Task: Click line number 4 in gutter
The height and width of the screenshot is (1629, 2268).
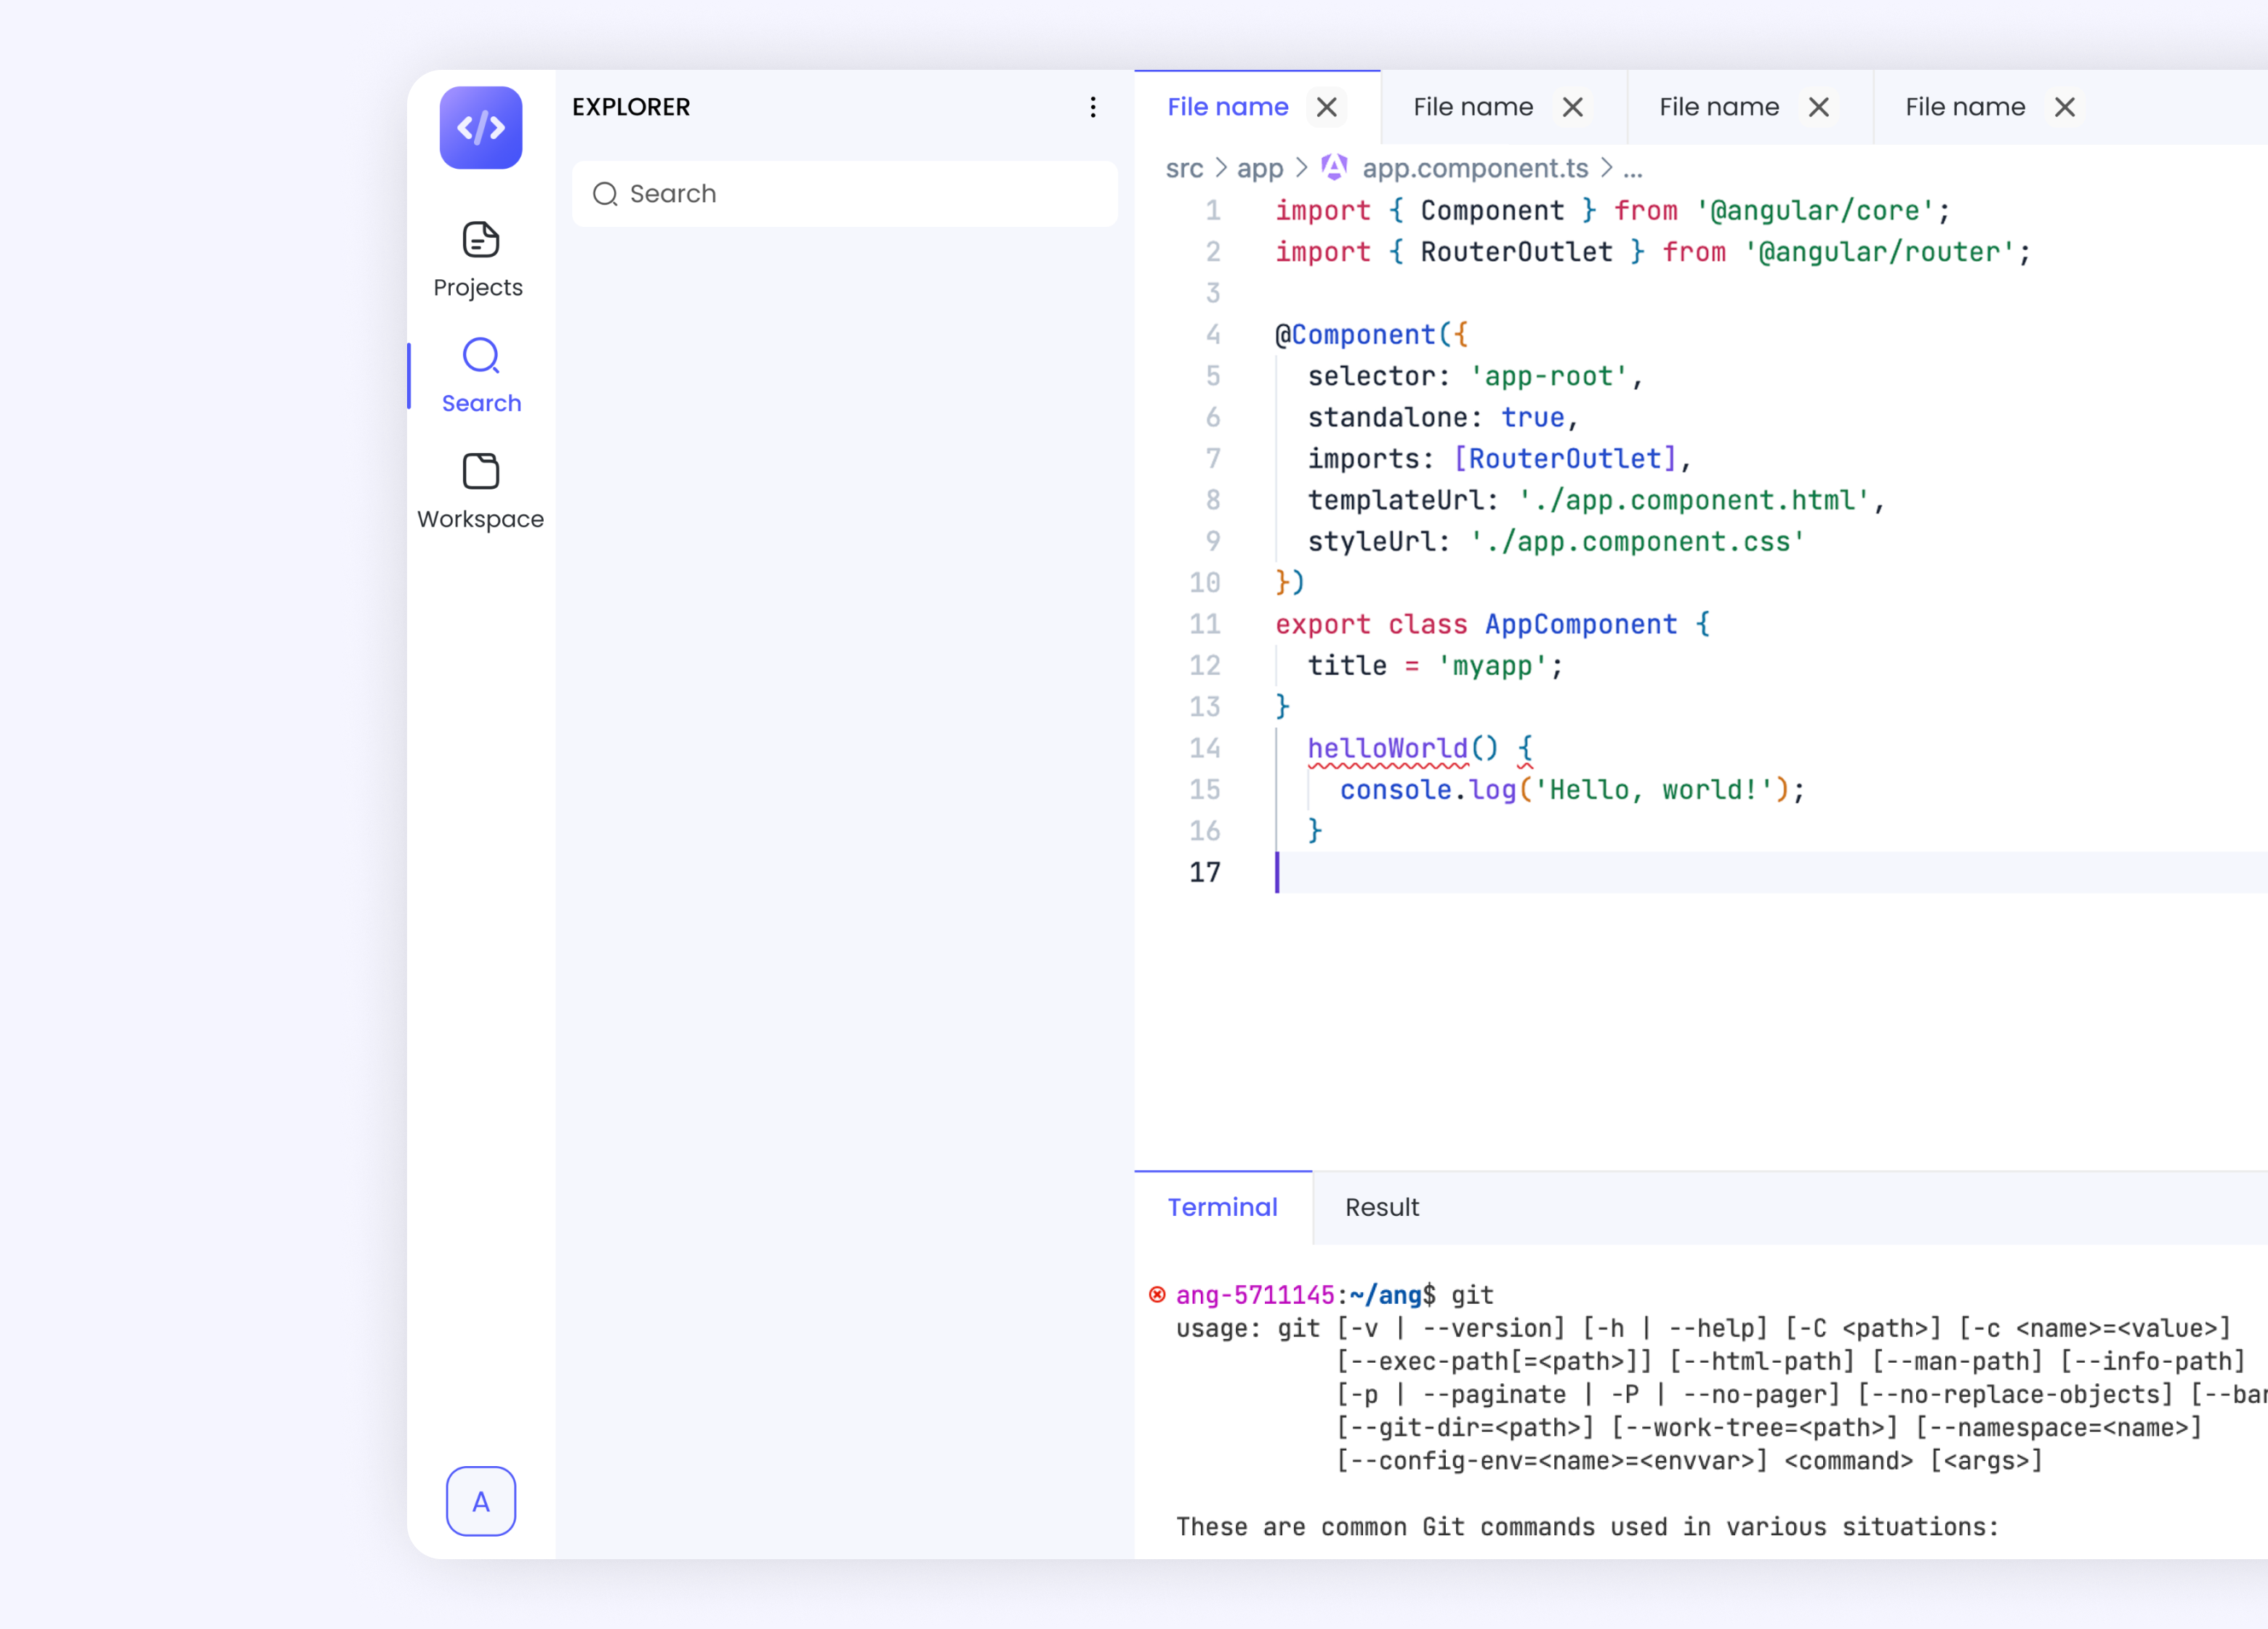Action: click(1213, 335)
